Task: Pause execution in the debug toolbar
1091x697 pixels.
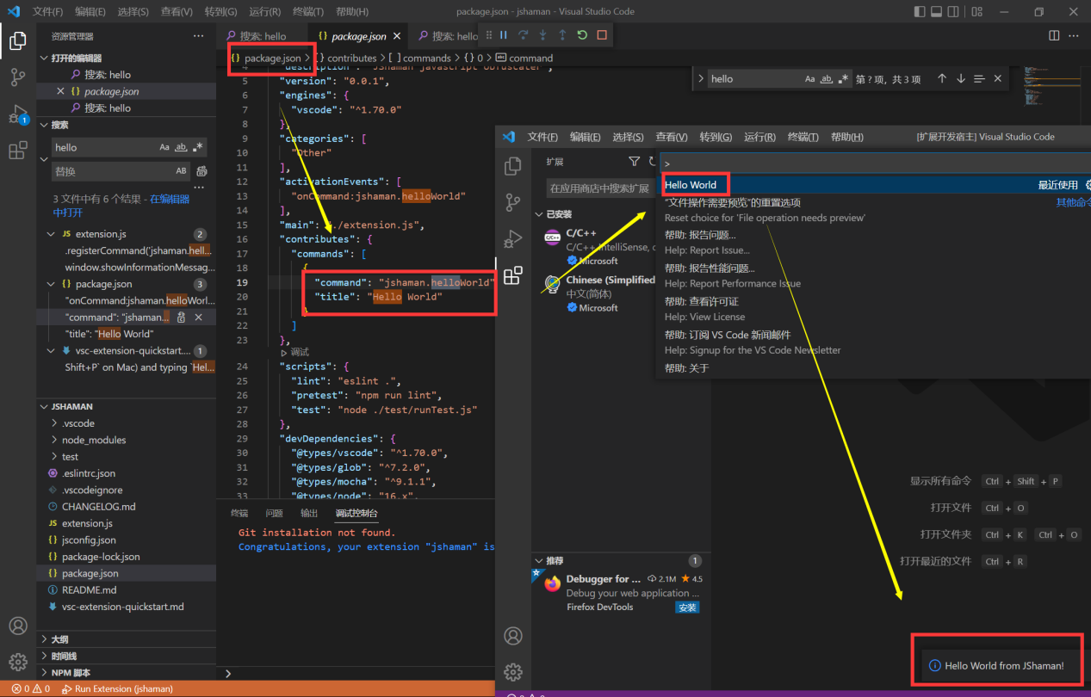Action: tap(504, 35)
